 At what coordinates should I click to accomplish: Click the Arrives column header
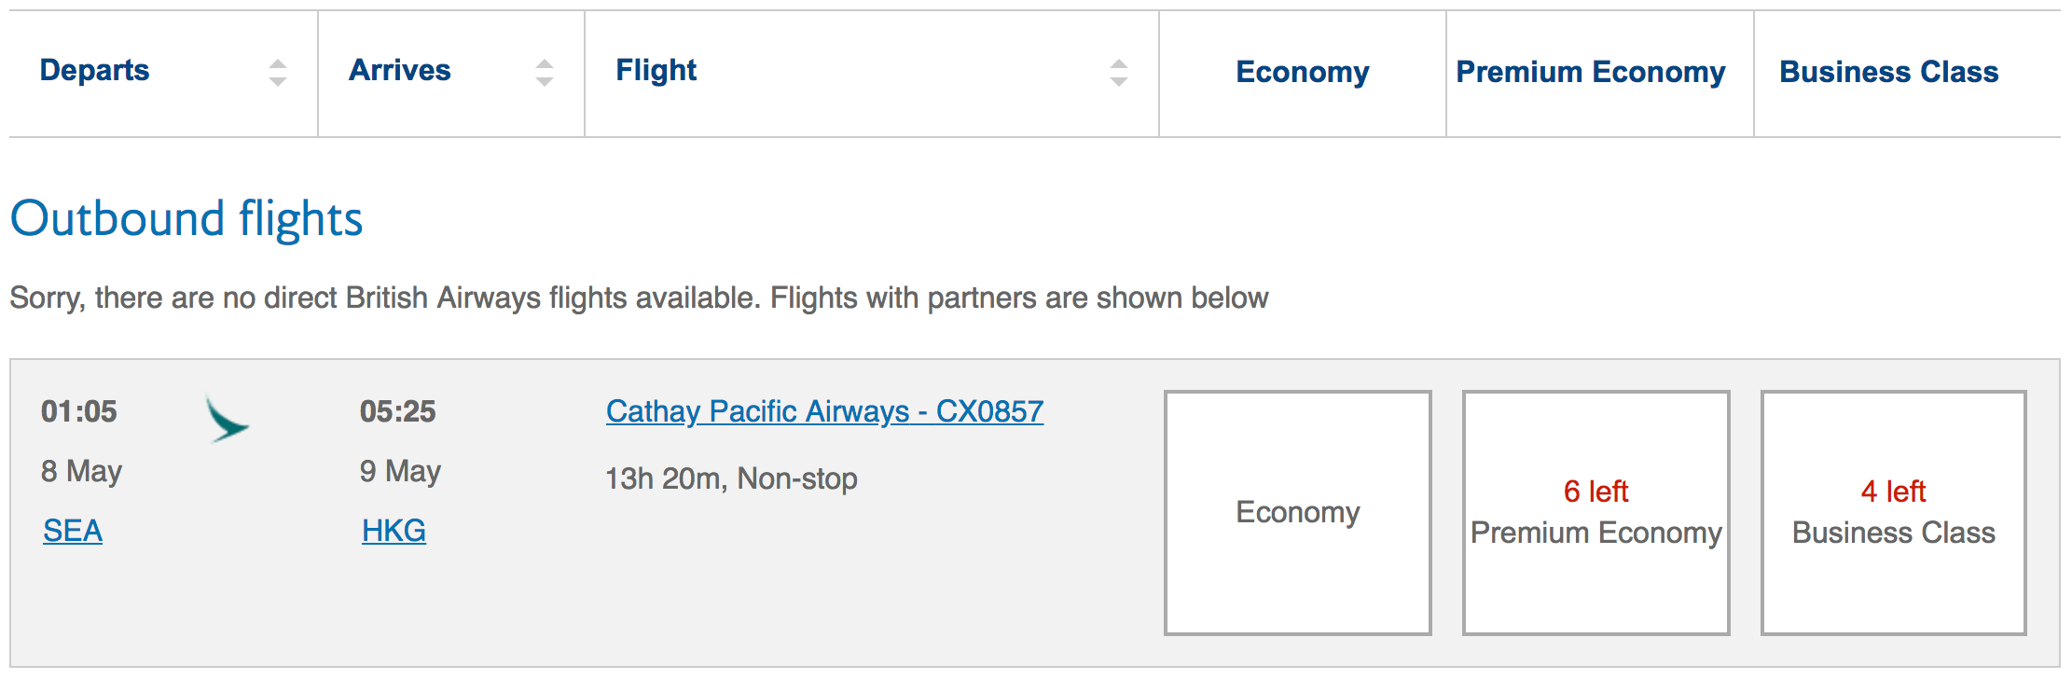click(x=399, y=71)
